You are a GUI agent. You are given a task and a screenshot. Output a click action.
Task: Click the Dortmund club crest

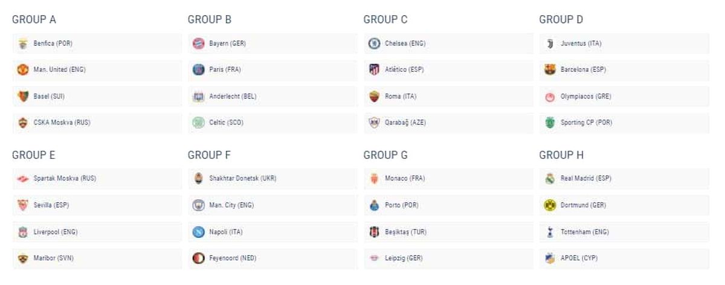(x=550, y=205)
